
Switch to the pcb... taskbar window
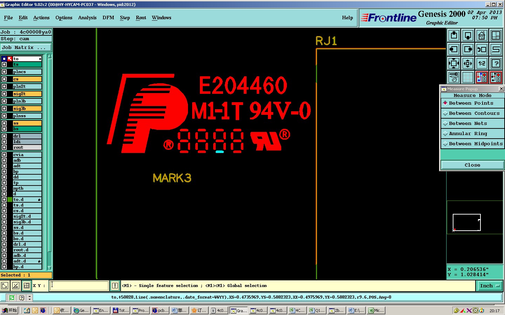click(160, 310)
